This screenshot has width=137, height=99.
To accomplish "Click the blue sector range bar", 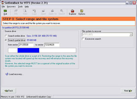I will [28, 50].
